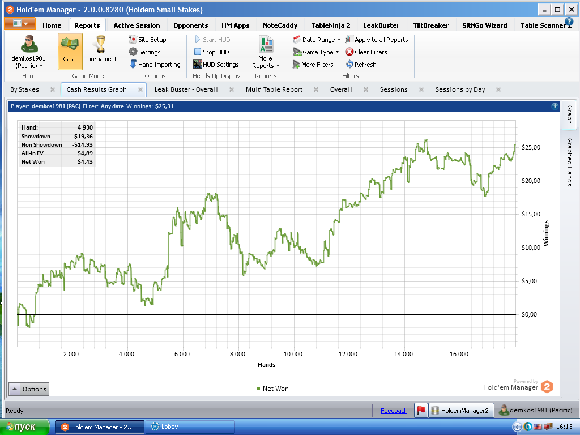Select the Graphed Hands side tab
Screen dimensions: 580x435
(x=570, y=162)
